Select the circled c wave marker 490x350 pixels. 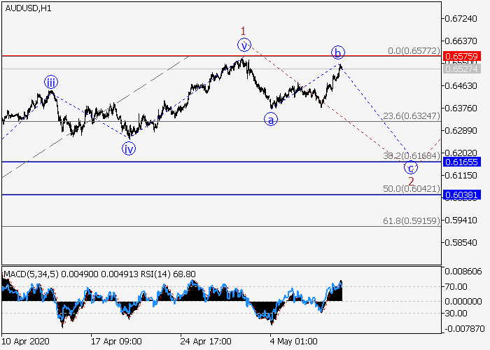[x=411, y=167]
